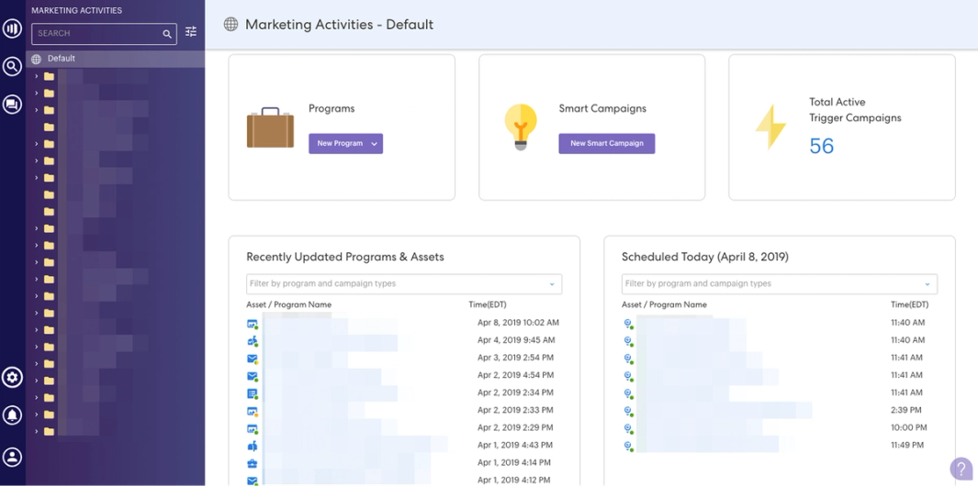Viewport: 978px width, 486px height.
Task: Open global search from the left rail magnifier
Action: (12, 66)
